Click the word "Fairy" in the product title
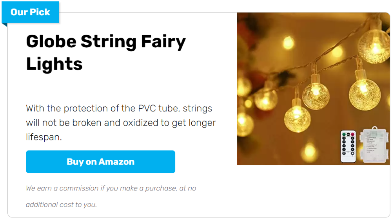This screenshot has width=392, height=219. pos(163,42)
